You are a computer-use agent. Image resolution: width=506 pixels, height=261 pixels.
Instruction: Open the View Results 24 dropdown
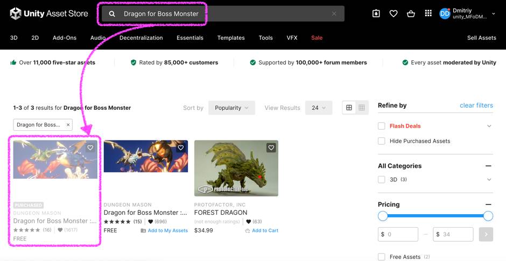[318, 108]
